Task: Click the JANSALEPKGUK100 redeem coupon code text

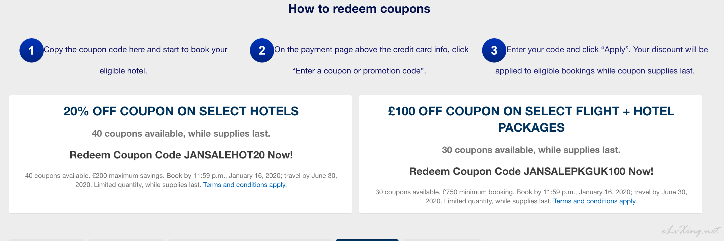Action: [x=531, y=171]
